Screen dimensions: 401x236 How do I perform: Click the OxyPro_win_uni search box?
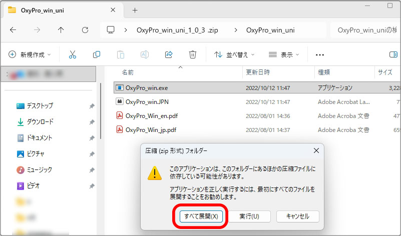pos(366,30)
